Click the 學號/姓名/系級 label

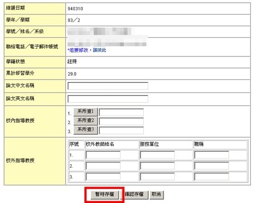(x=25, y=31)
